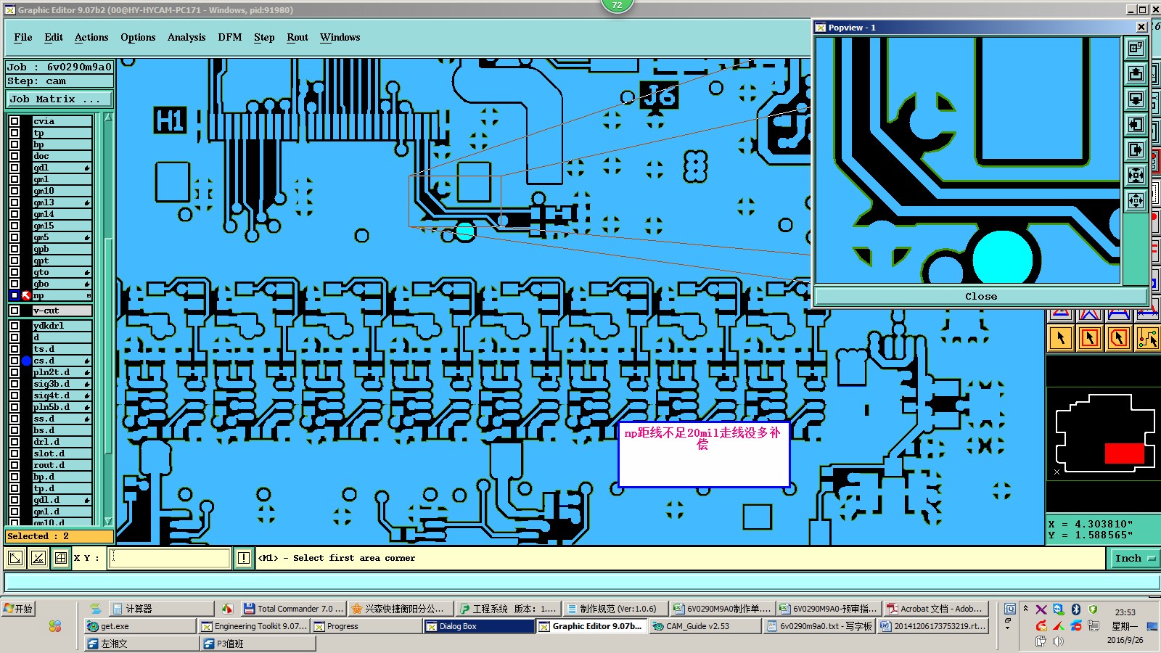Click the layer list scroll-up arrow
This screenshot has height=653, width=1161.
click(x=108, y=117)
